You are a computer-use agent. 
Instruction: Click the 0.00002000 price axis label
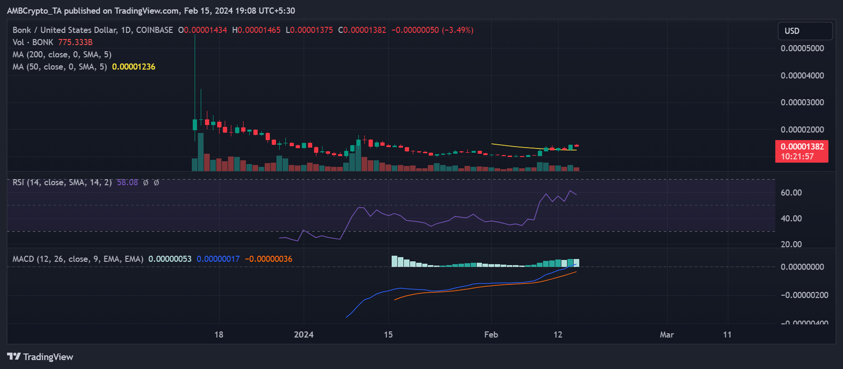[x=802, y=130]
